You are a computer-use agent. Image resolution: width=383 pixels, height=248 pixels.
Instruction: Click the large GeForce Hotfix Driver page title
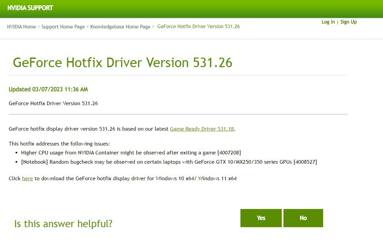[122, 62]
